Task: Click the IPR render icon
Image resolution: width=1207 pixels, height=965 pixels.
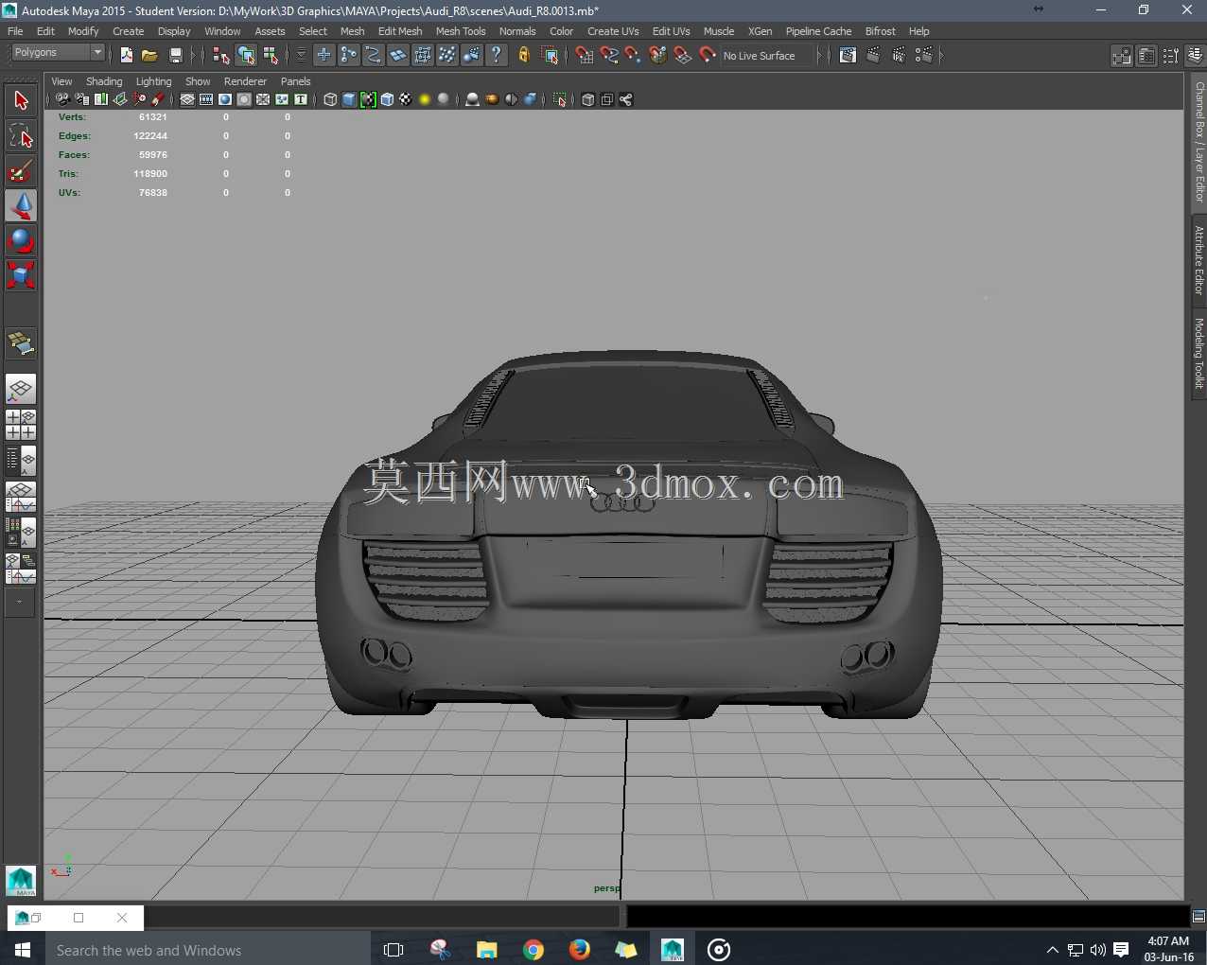Action: [x=899, y=56]
